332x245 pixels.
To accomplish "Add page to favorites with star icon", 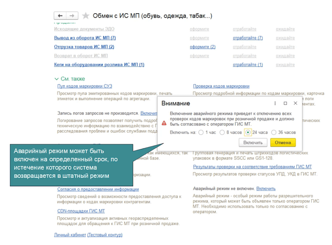I will tap(85, 16).
